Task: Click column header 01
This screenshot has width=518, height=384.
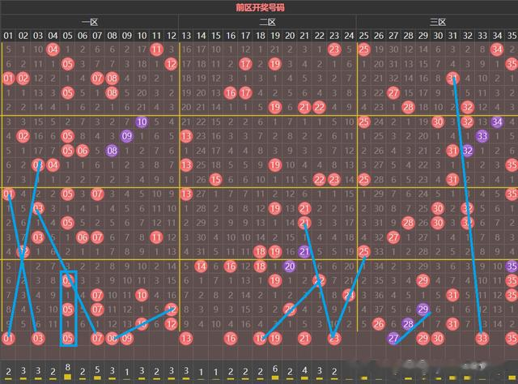Action: coord(8,36)
